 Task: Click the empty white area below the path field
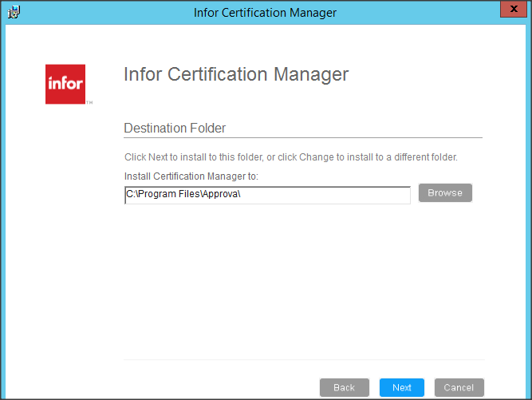pos(303,279)
